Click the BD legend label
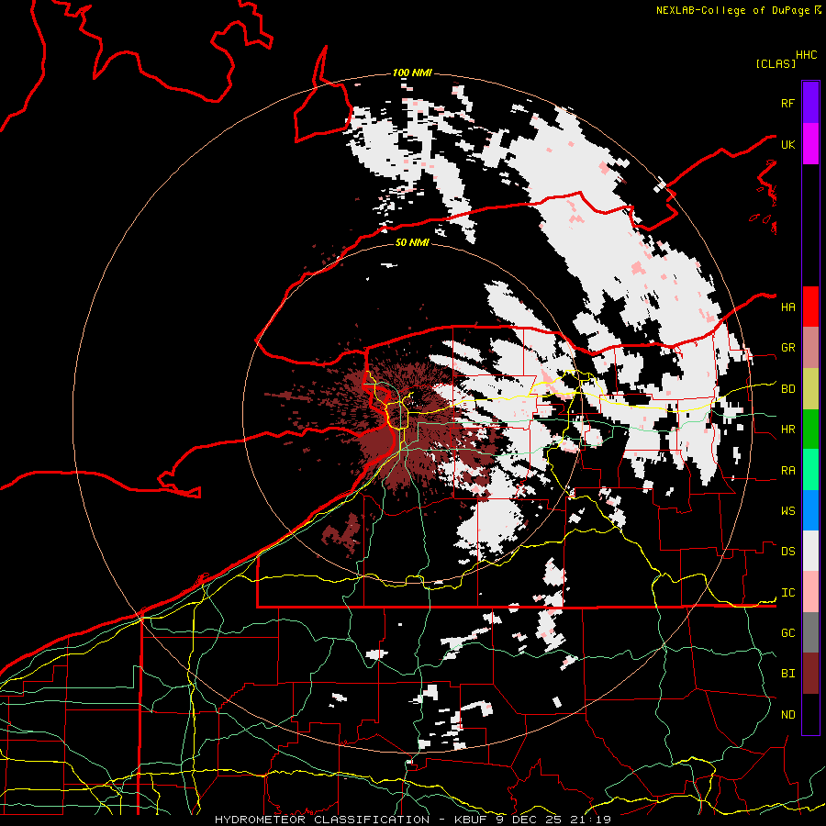Viewport: 826px width, 826px height. pyautogui.click(x=788, y=389)
